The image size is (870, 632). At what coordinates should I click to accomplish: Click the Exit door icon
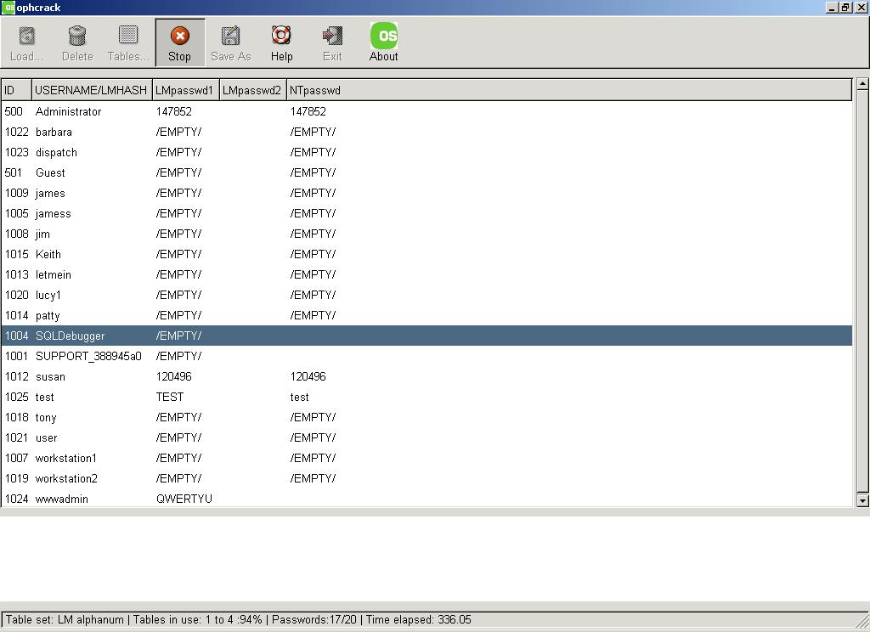(332, 36)
